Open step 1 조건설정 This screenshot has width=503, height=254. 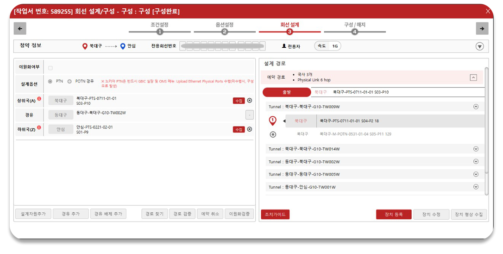(159, 28)
